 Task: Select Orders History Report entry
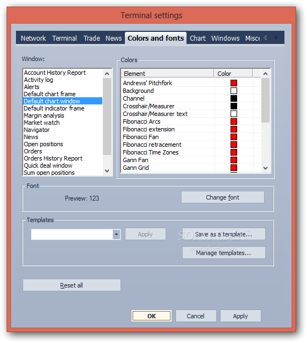pyautogui.click(x=63, y=158)
